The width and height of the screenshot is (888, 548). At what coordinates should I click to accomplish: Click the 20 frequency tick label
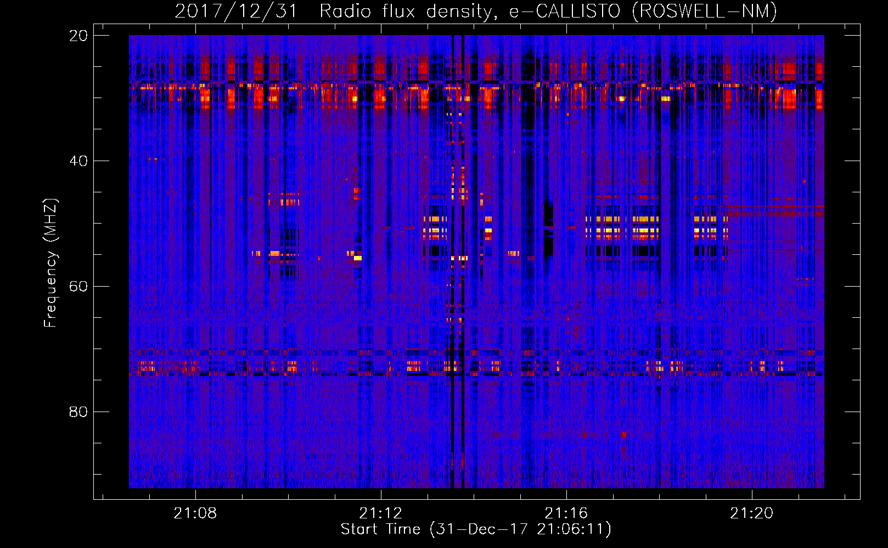78,36
